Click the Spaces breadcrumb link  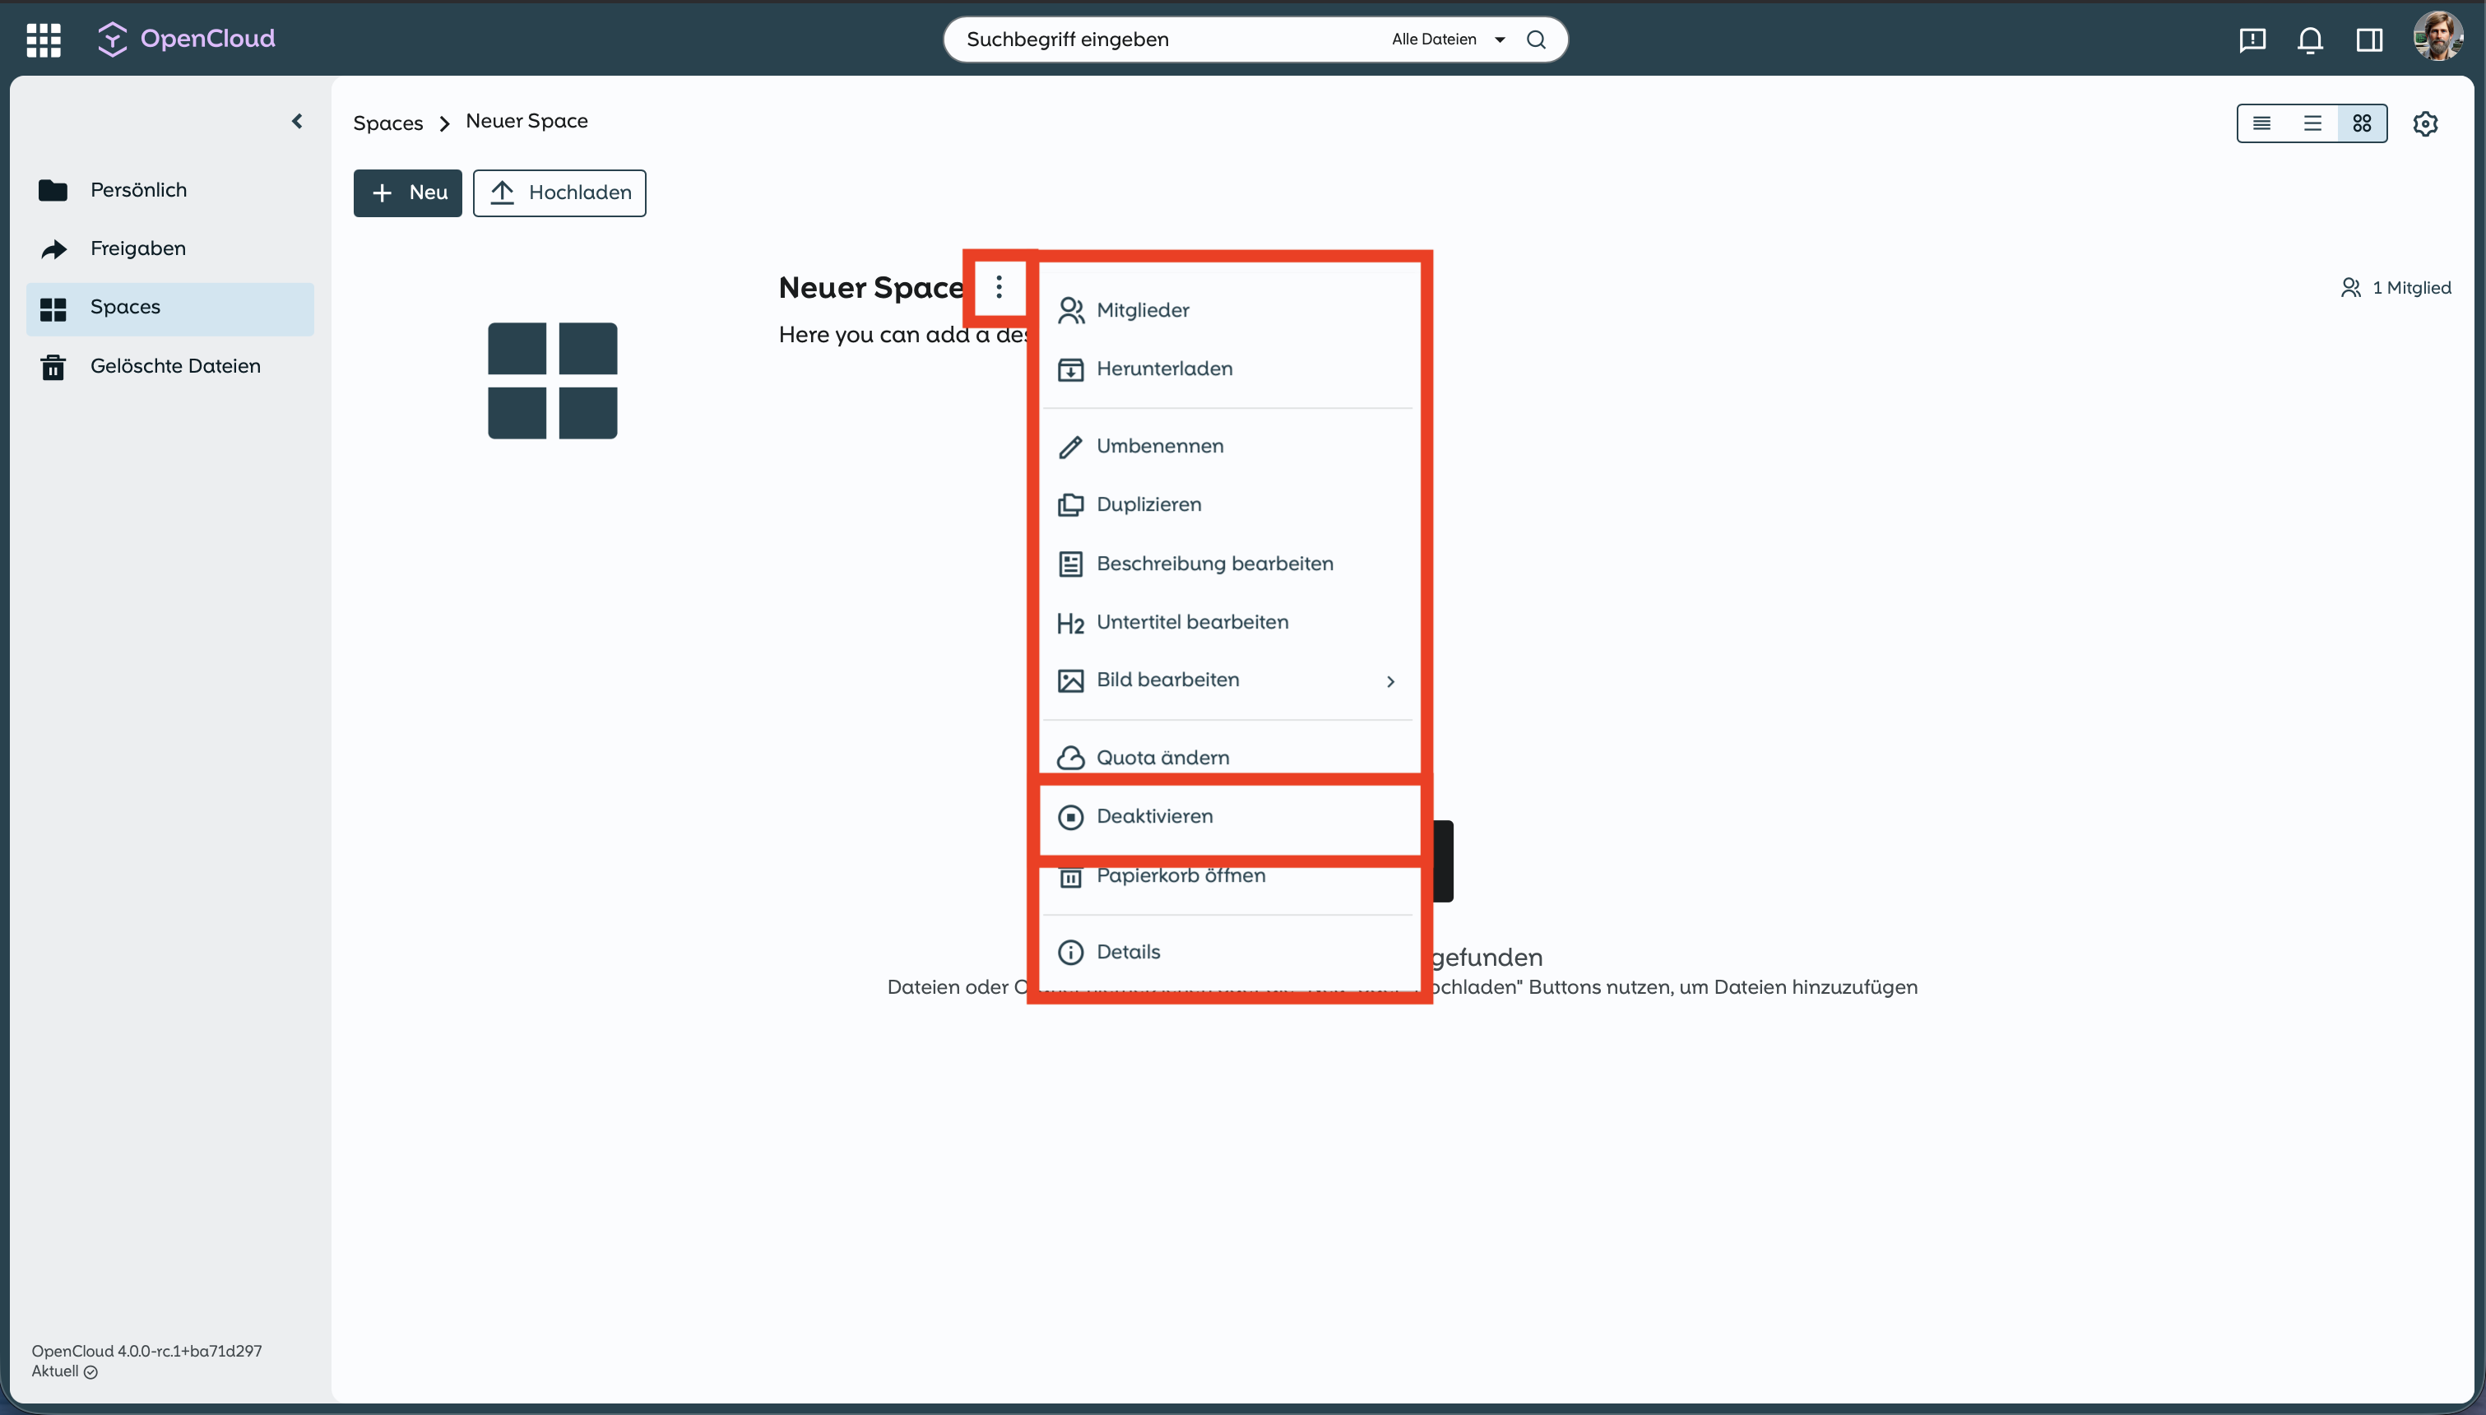[x=387, y=123]
